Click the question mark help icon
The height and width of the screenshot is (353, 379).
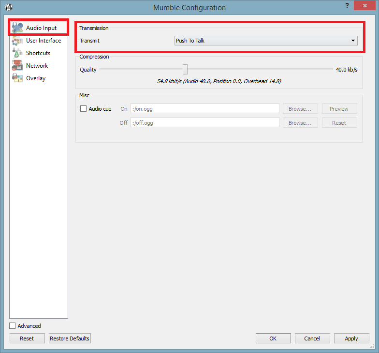click(347, 6)
